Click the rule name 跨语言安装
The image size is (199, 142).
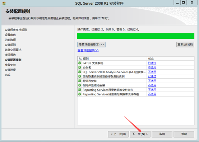coord(89,81)
